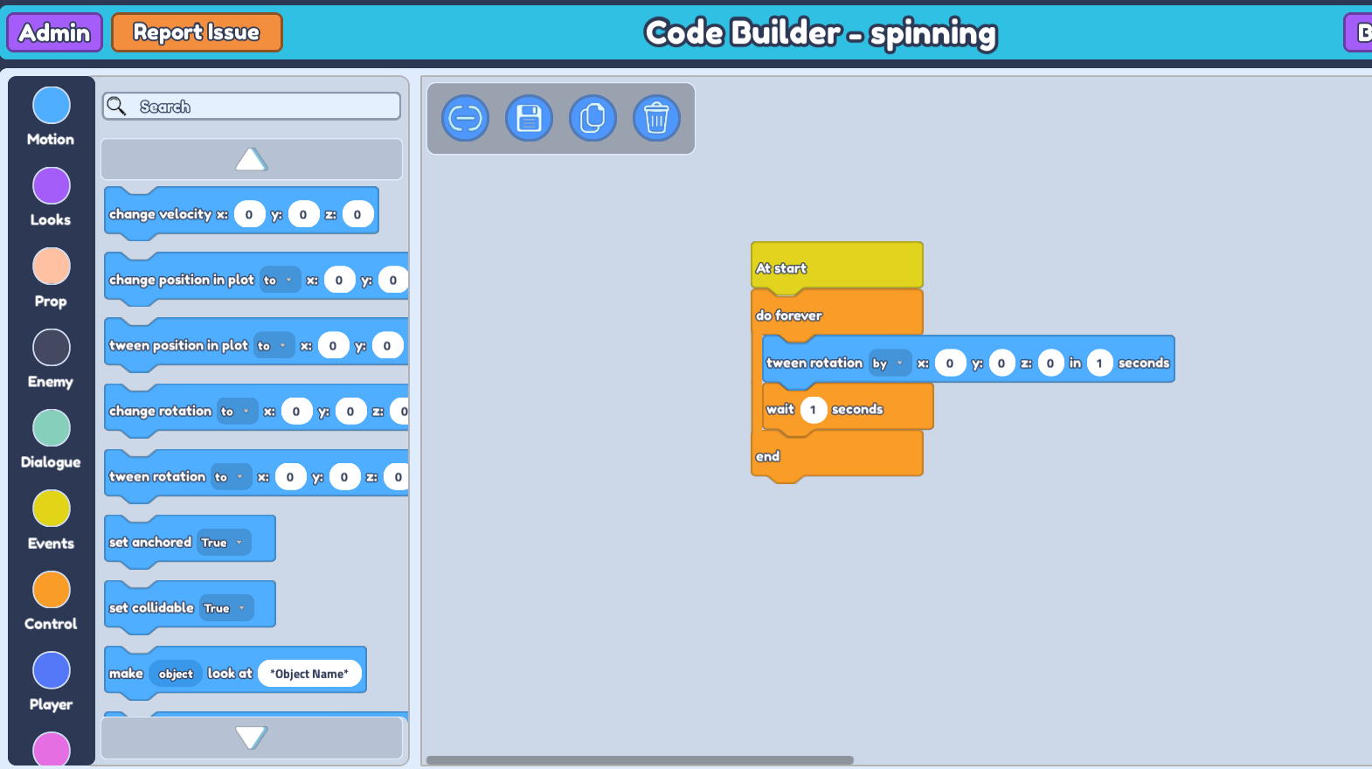Screen dimensions: 1372x769
Task: Click the block Search field
Action: tap(262, 107)
